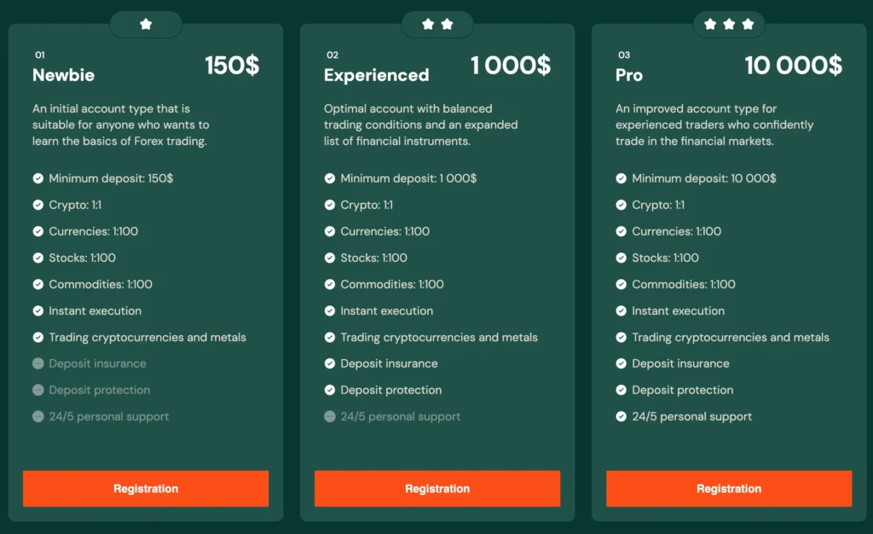This screenshot has width=873, height=534.
Task: Click the checkmark beside Pro 24/5 personal support
Action: tap(622, 417)
